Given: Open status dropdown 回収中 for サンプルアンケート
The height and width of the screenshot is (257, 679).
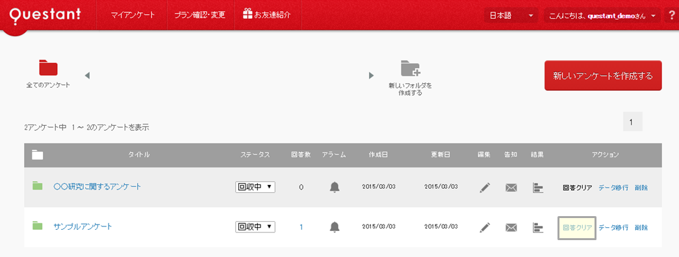Looking at the screenshot, I should pyautogui.click(x=255, y=226).
